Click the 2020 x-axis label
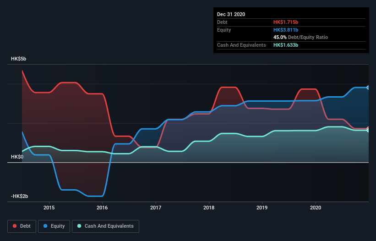Screen dimensions: 376x241 316,208
